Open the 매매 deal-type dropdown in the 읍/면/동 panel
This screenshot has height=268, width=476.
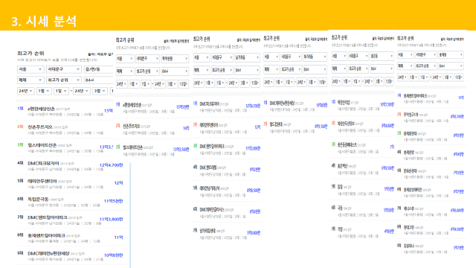(x=30, y=80)
